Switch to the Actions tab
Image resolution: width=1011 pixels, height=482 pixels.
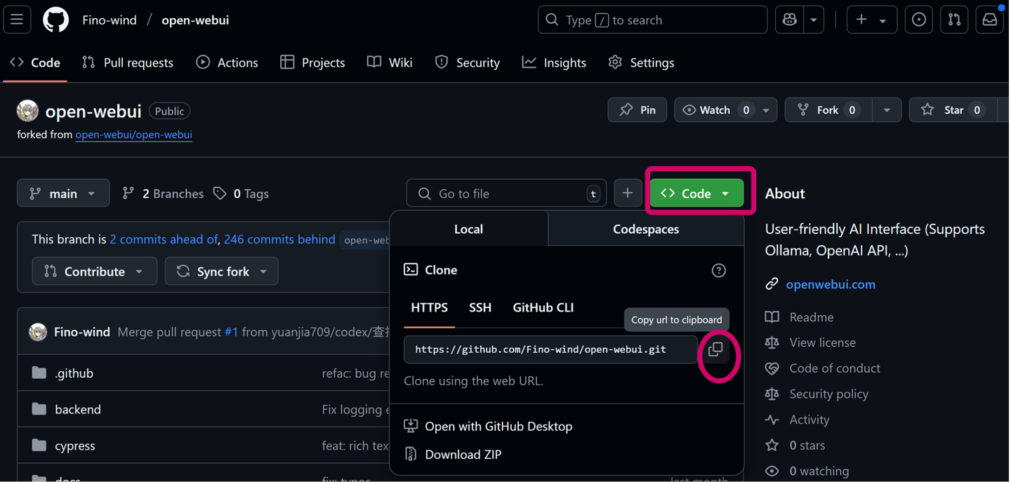[227, 62]
